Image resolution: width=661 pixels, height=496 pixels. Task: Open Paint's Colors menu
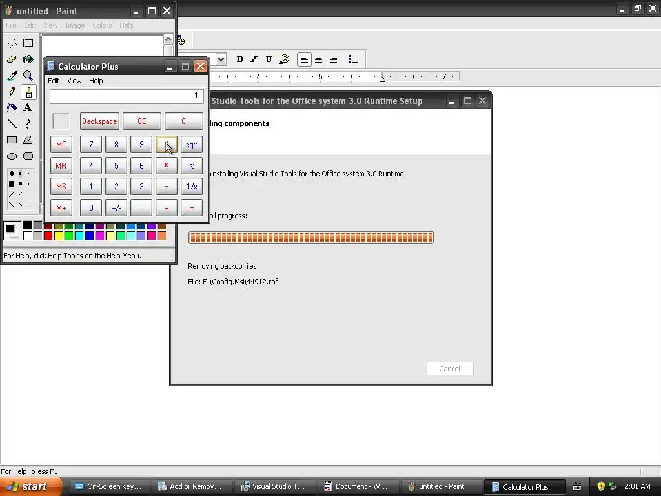(x=102, y=25)
